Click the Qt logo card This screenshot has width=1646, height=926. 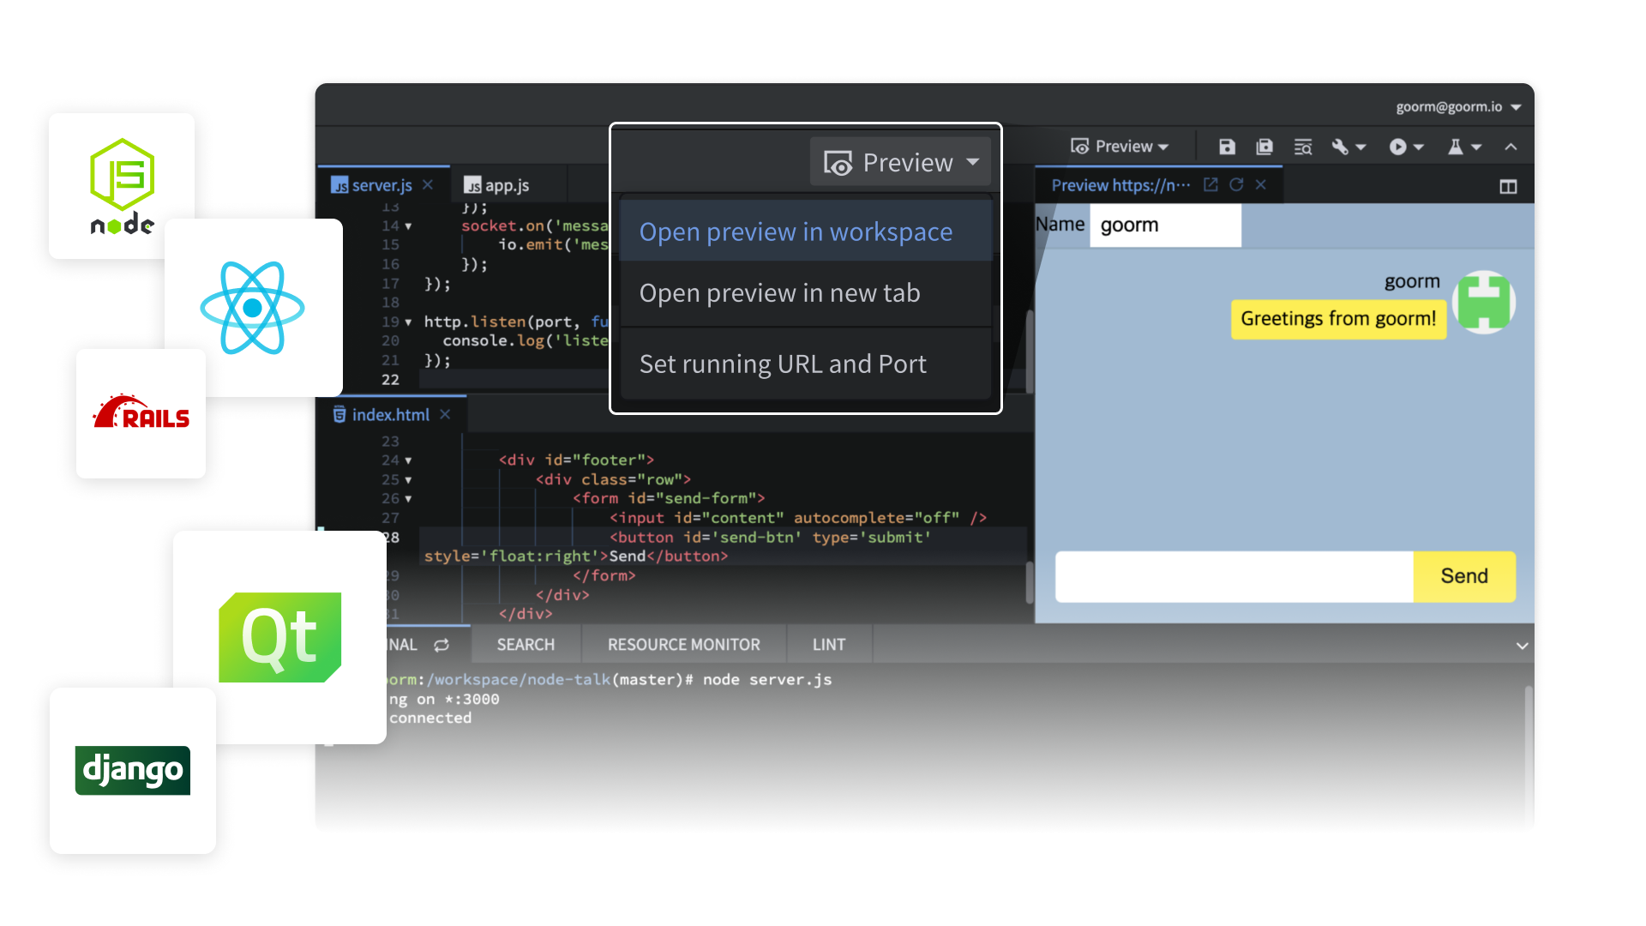click(x=279, y=637)
